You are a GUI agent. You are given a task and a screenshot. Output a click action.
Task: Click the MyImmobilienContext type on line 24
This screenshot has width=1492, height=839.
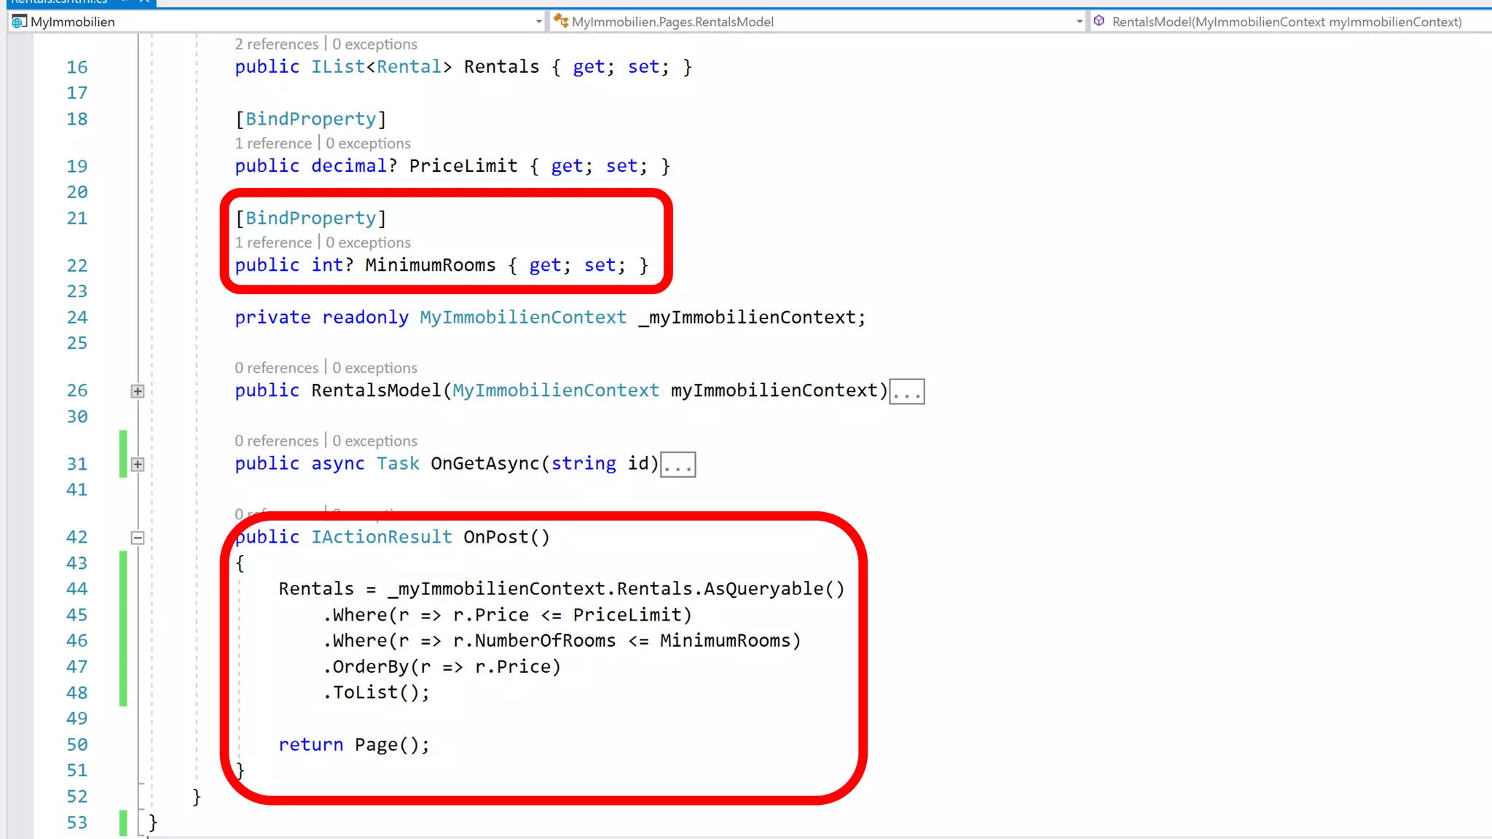pyautogui.click(x=522, y=318)
